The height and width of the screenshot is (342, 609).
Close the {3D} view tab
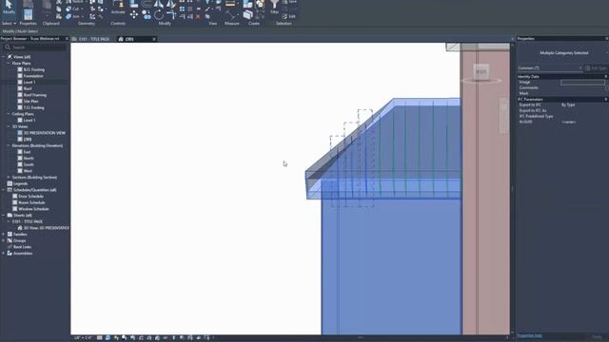point(154,39)
